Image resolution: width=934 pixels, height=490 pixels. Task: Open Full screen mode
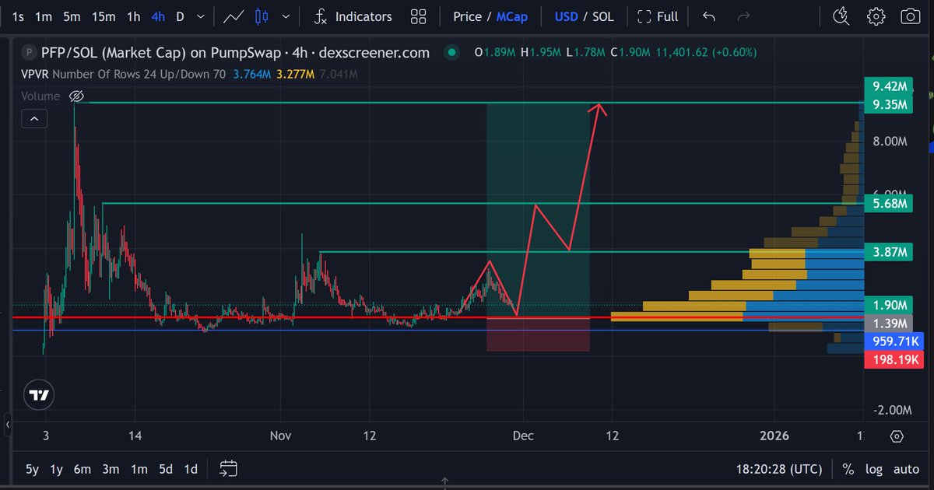point(658,16)
